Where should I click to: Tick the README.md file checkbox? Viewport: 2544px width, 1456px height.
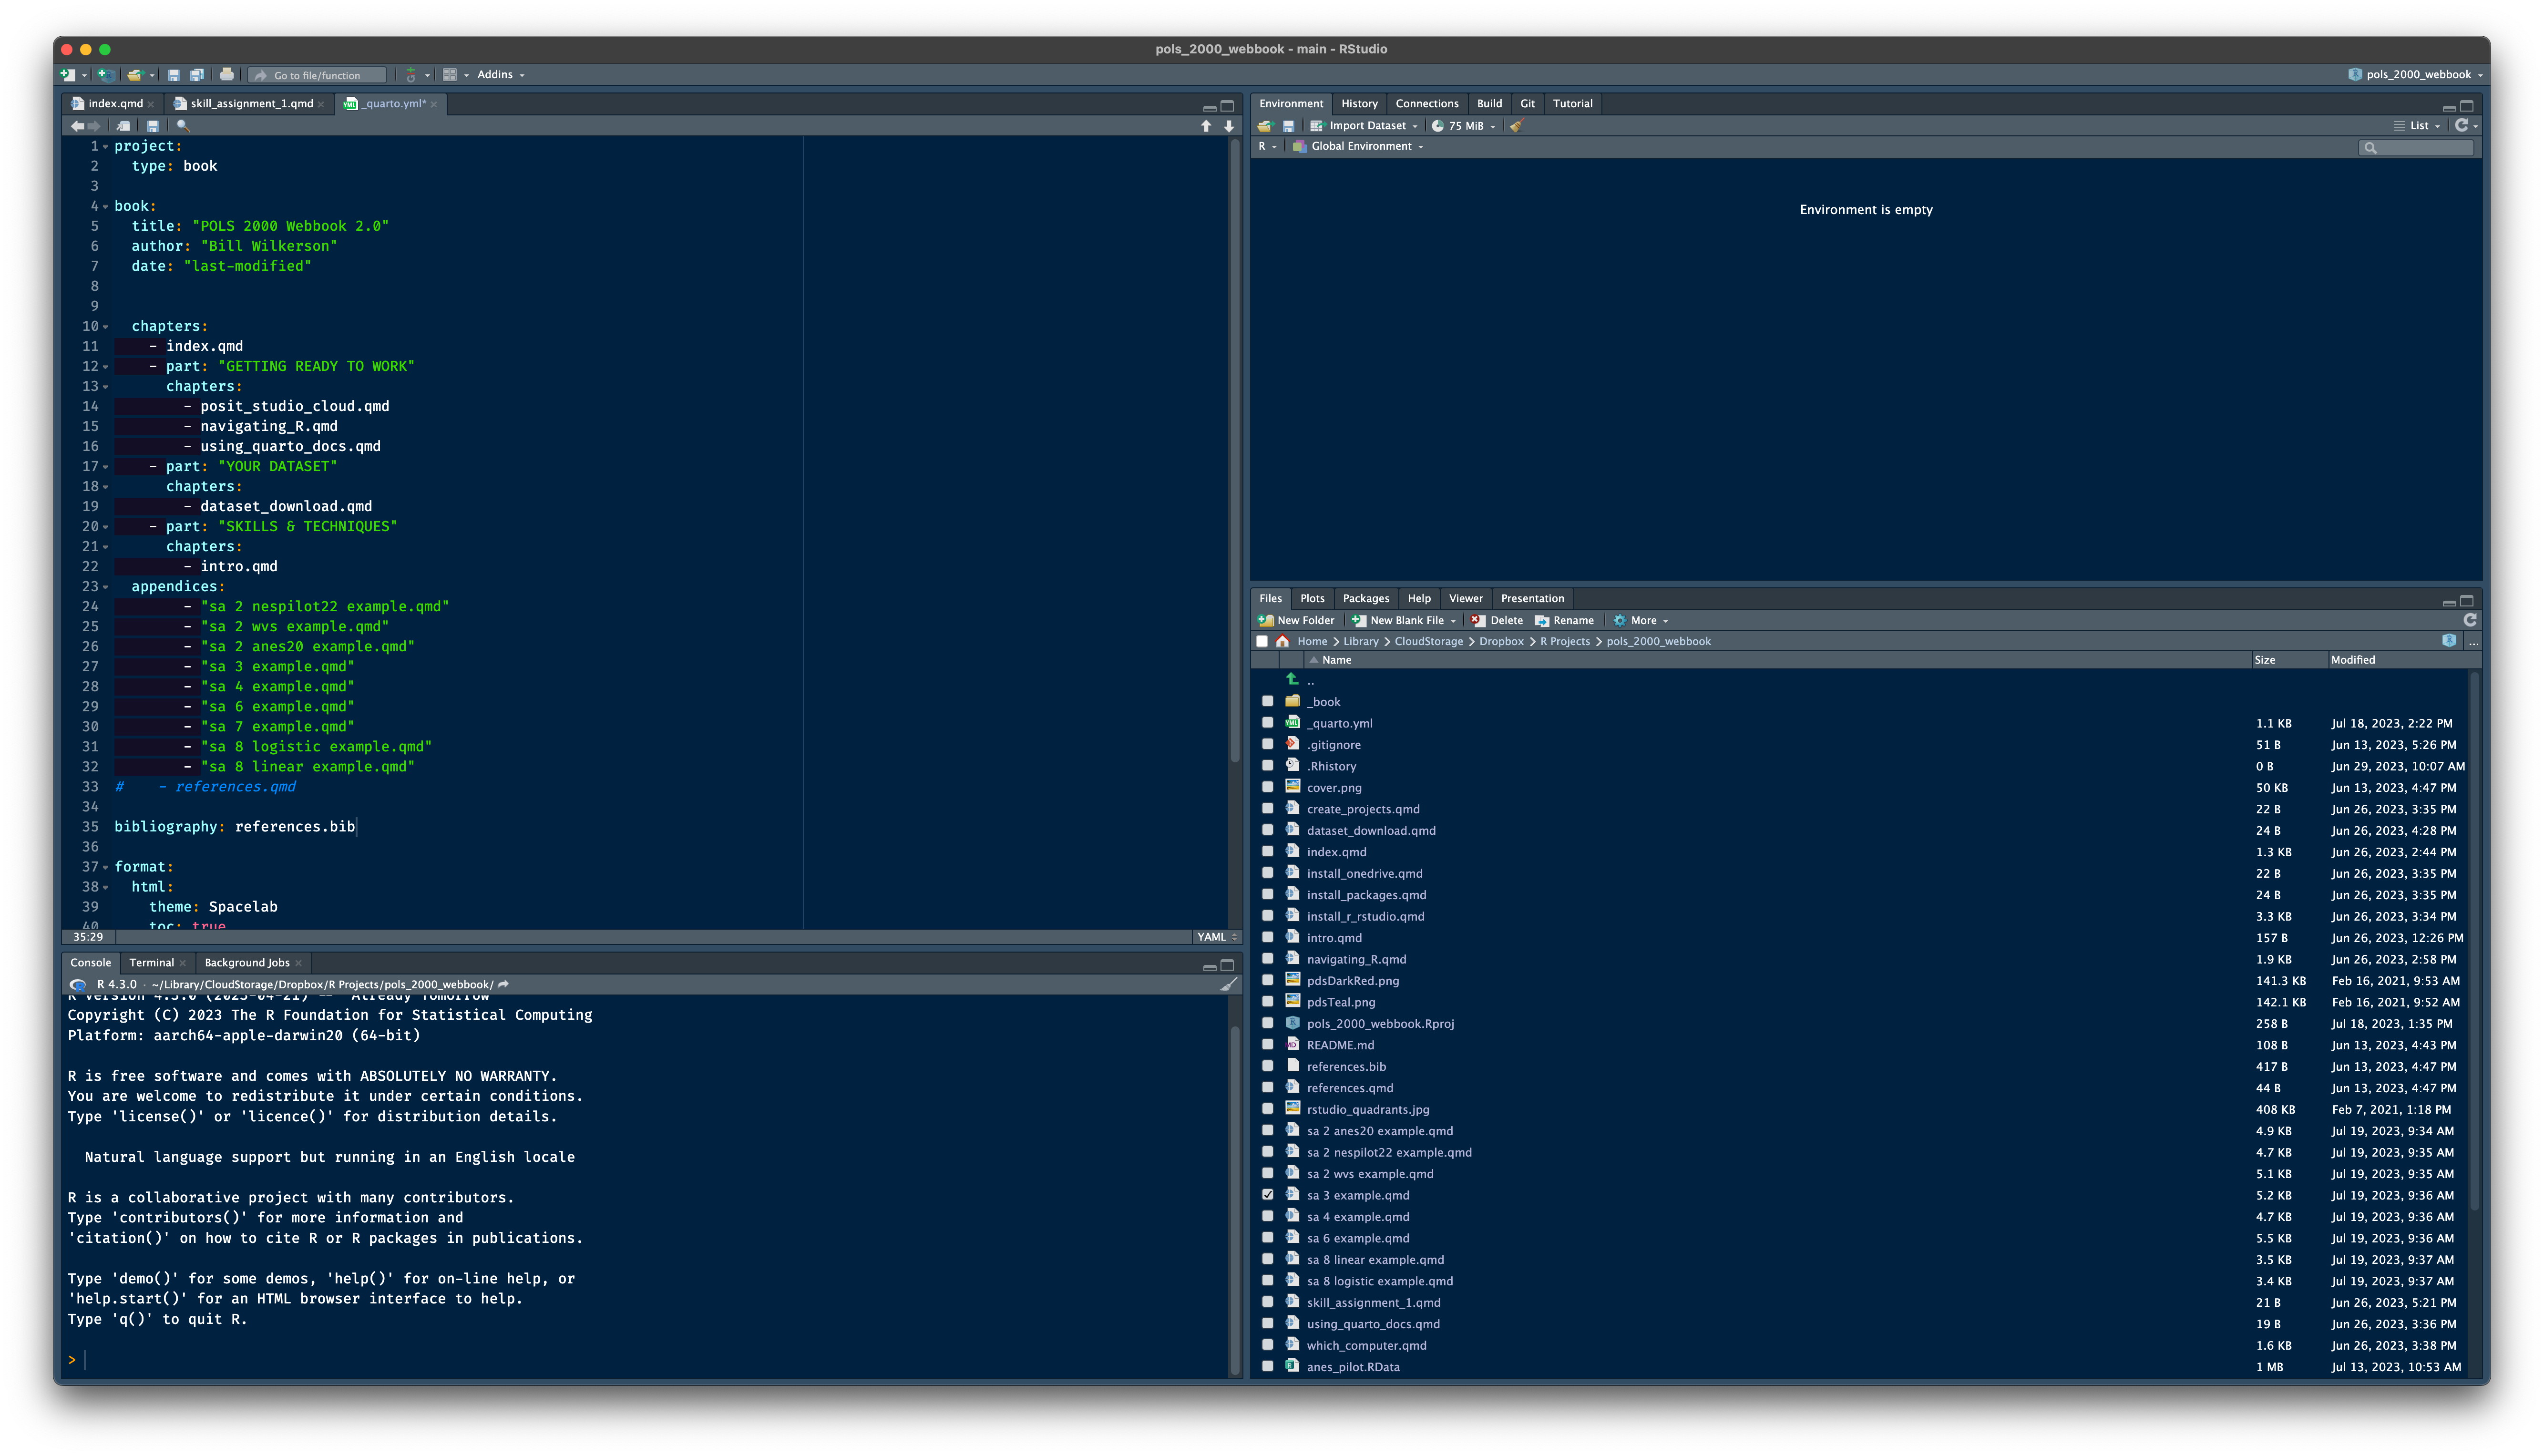(x=1267, y=1045)
